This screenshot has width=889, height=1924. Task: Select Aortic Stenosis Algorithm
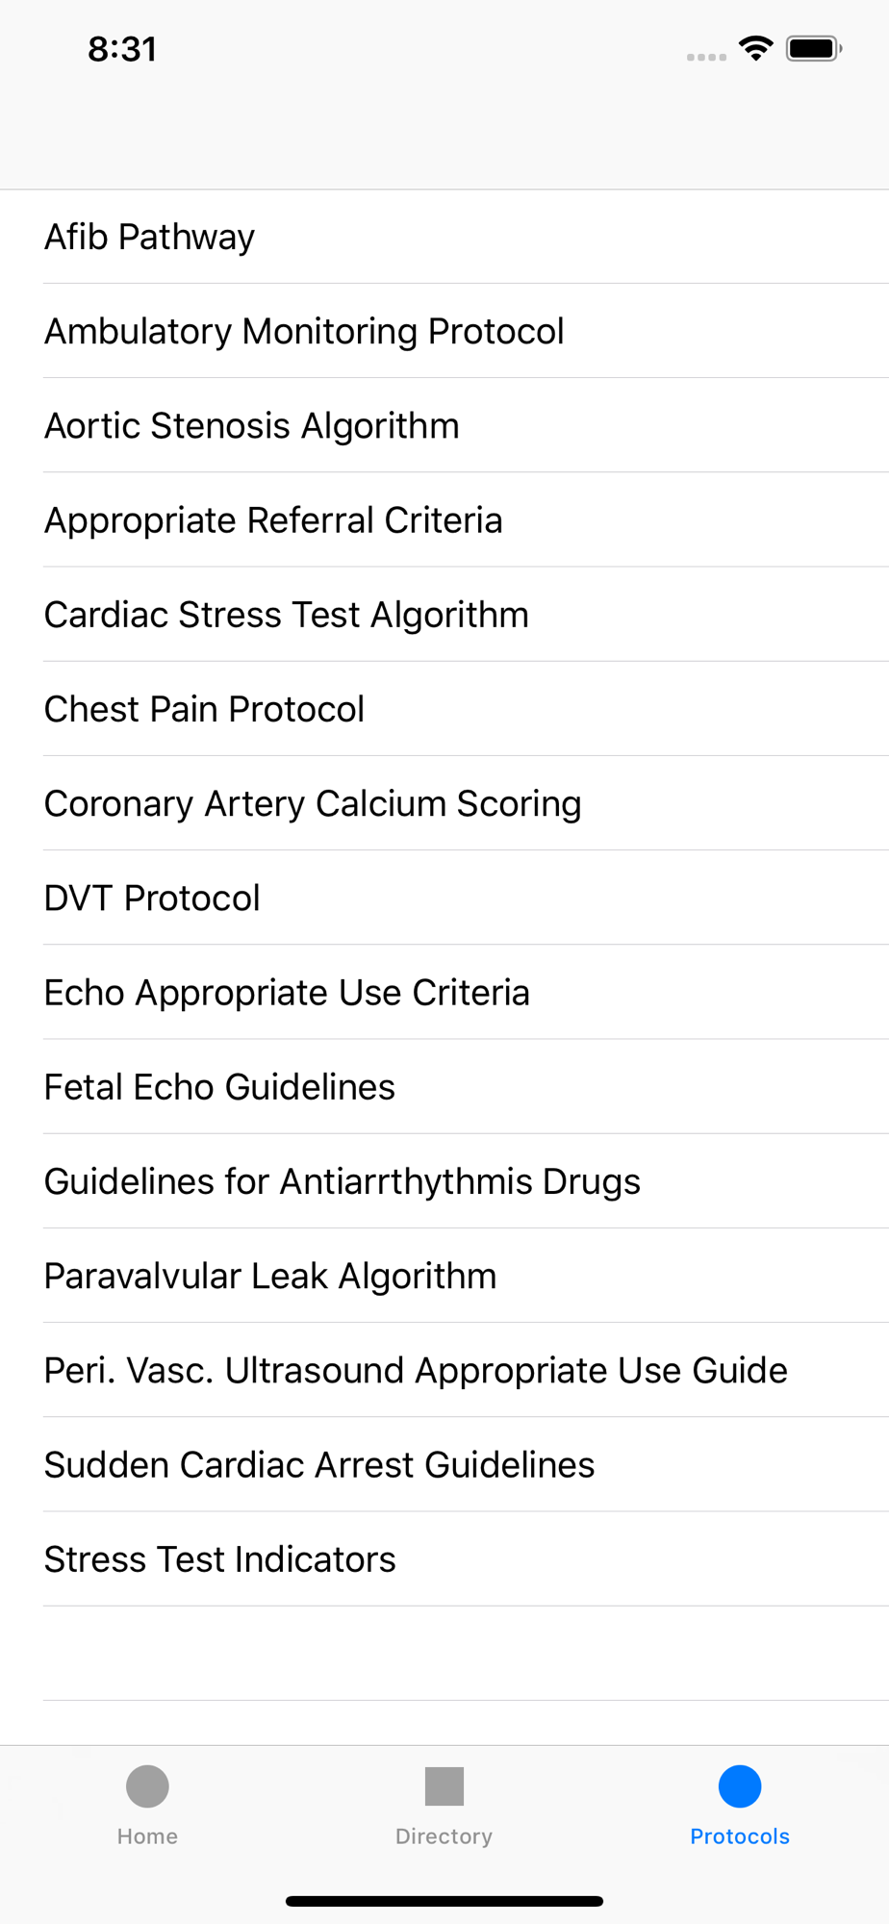pos(444,425)
